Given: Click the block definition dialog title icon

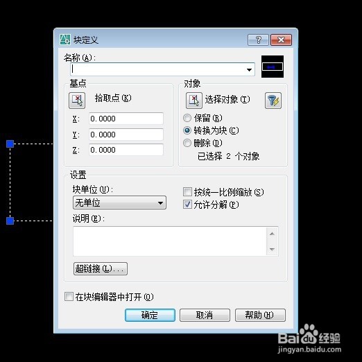Looking at the screenshot, I should 65,40.
